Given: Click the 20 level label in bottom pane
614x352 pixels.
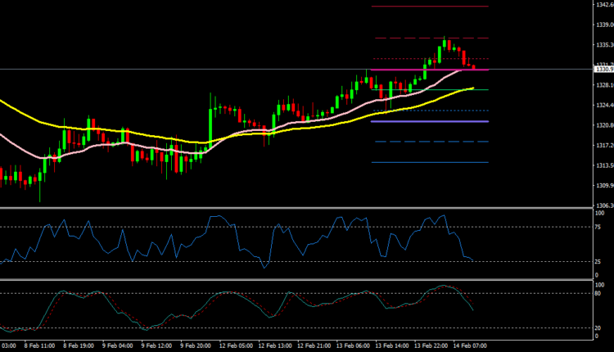Looking at the screenshot, I should point(598,327).
